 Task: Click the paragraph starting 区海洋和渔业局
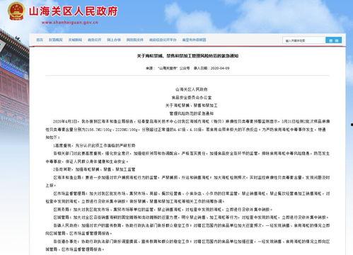point(187,181)
